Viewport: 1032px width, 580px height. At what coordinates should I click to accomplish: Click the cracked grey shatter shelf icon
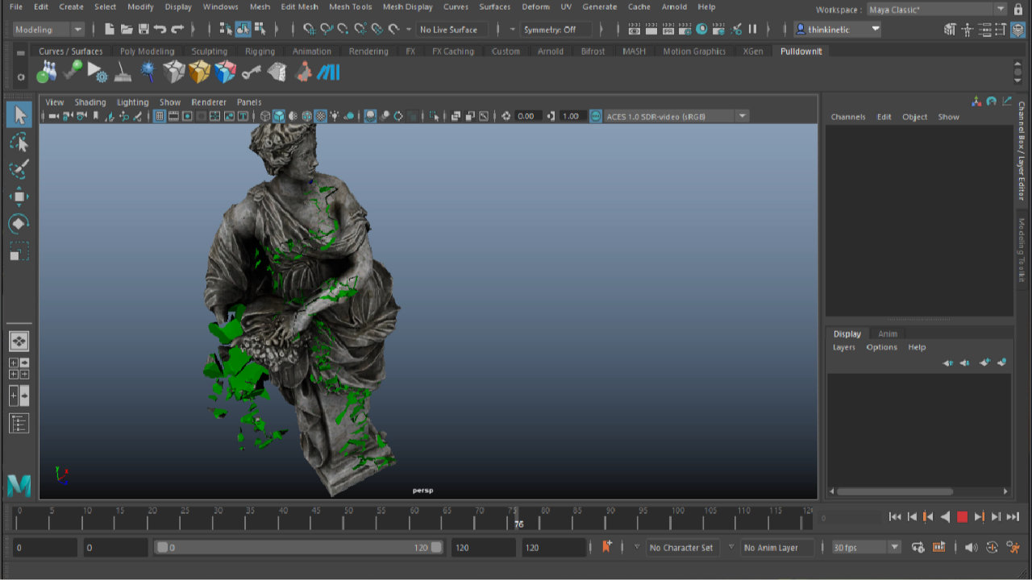pyautogui.click(x=173, y=72)
